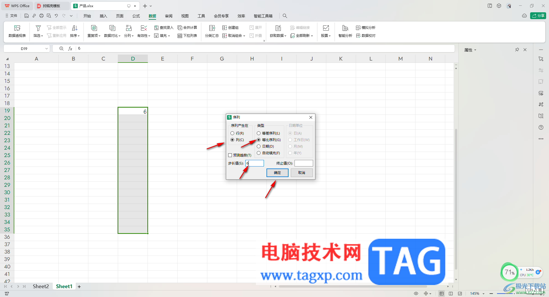Pin the Properties (属性) panel

pos(517,50)
